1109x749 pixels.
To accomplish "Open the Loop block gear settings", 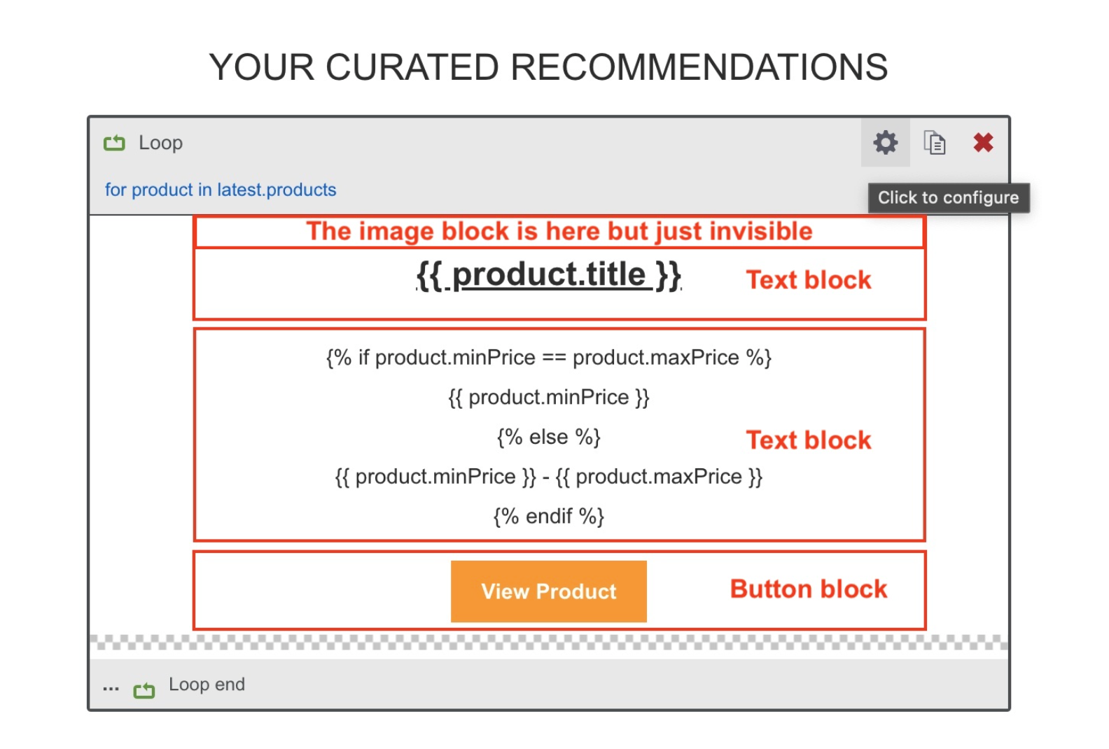I will [x=885, y=143].
